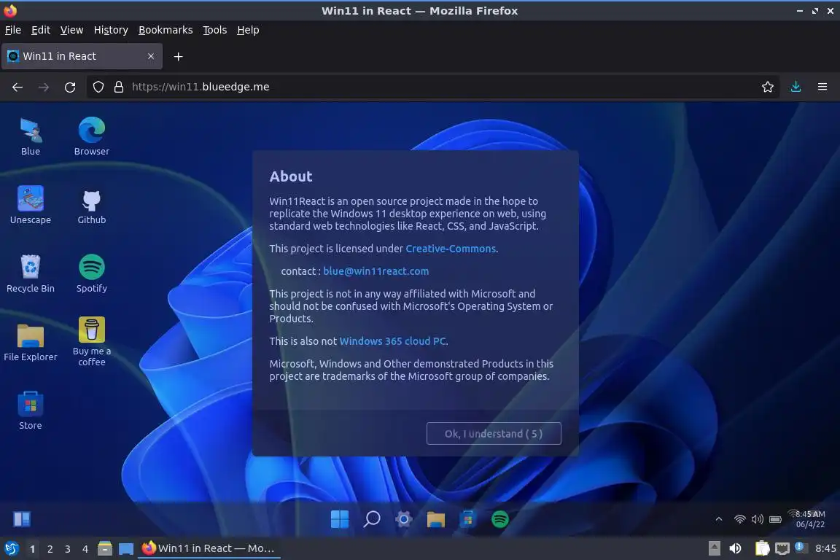
Task: Open the host panel clipboard icon
Action: (762, 548)
